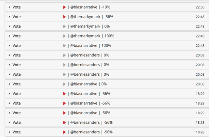Click gray arrow icon beside @biasnarrative 100%
The image size is (209, 137).
point(65,46)
